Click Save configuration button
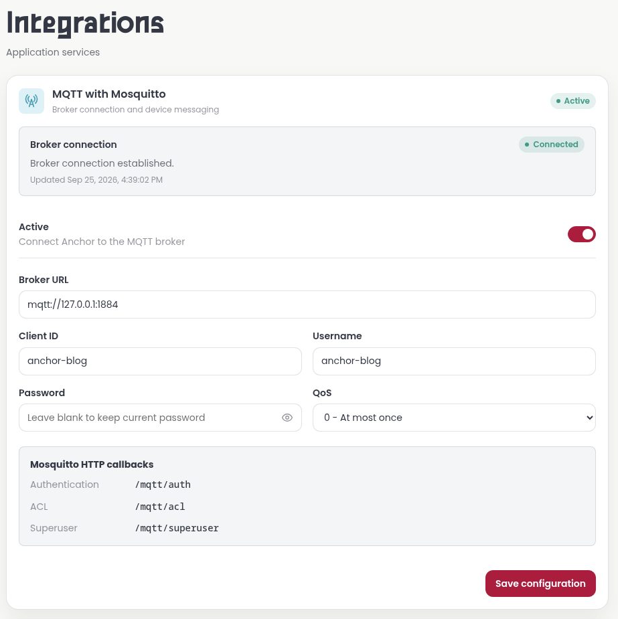 (x=540, y=584)
